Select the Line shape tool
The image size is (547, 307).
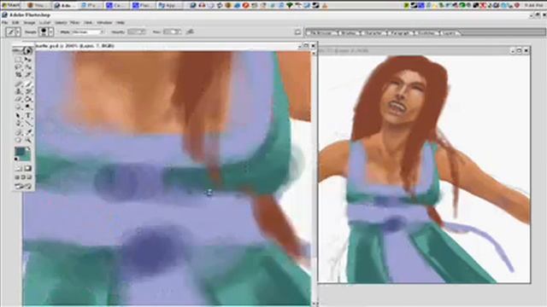tap(28, 123)
